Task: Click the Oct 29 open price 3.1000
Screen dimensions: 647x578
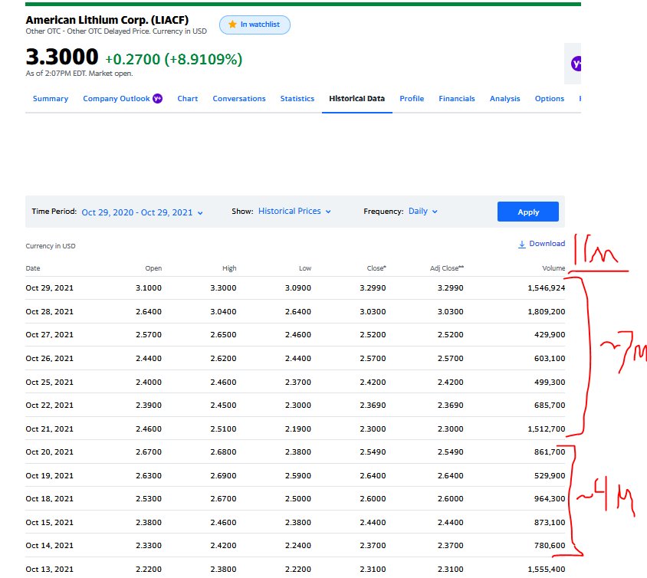Action: 149,288
